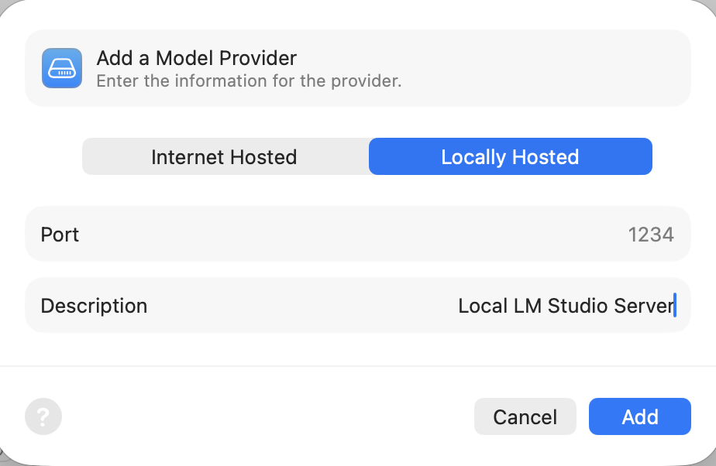Click the empty space in the Description row
716x466 pixels.
click(x=302, y=306)
